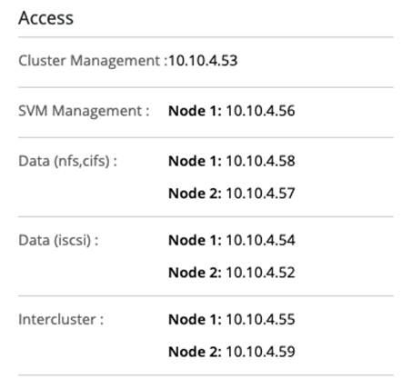412x389 pixels.
Task: Click iscsi address 10.10.4.54
Action: [x=260, y=240]
